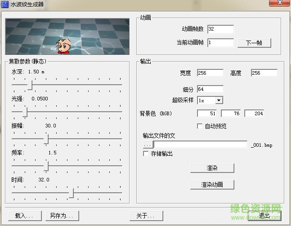Click the red background color field 51
Screen dimensions: 291x226
pyautogui.click(x=207, y=113)
